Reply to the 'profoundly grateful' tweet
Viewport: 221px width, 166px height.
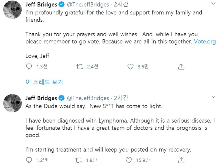point(29,67)
